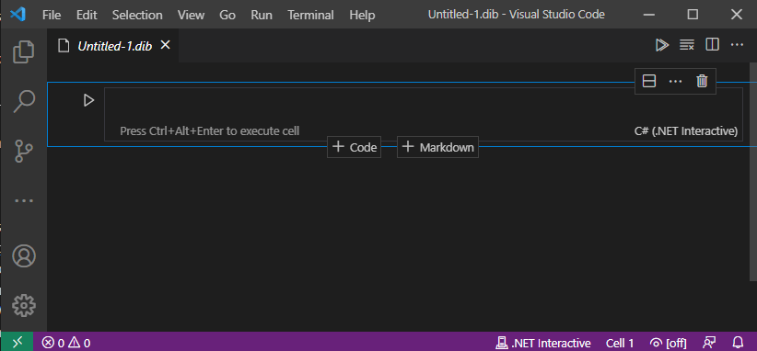
Task: Clear all cell outputs
Action: point(686,45)
